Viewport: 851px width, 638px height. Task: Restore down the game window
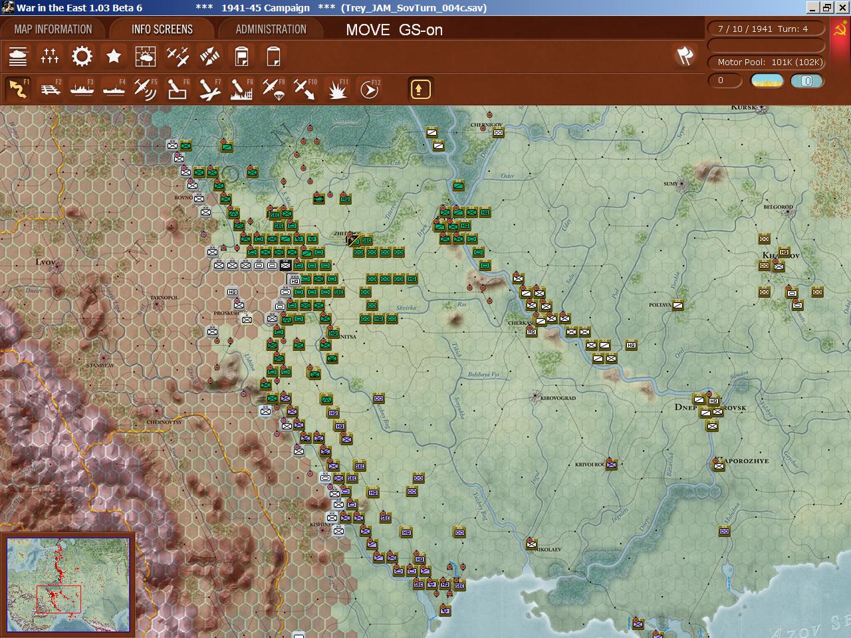[826, 8]
